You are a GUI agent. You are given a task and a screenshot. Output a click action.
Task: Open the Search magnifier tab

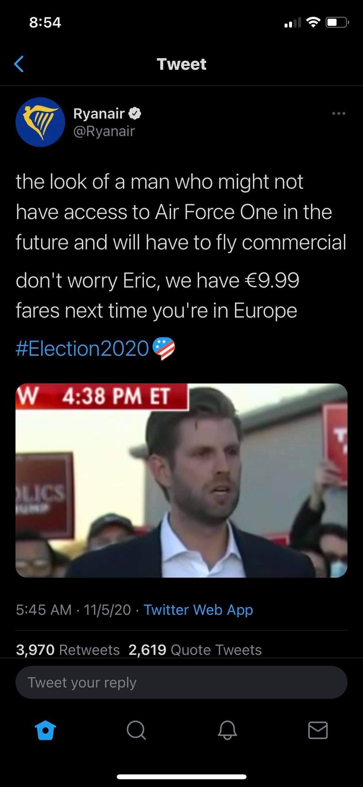click(136, 730)
